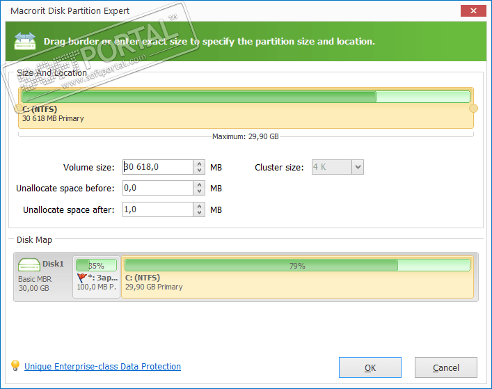The height and width of the screenshot is (389, 492).
Task: Open the Cluster size dropdown
Action: (x=358, y=167)
